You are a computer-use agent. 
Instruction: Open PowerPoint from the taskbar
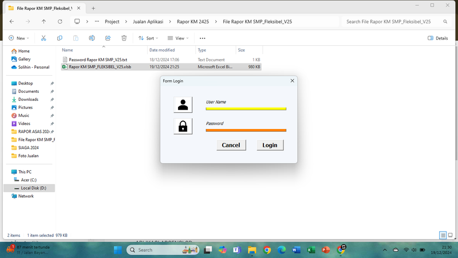(326, 250)
